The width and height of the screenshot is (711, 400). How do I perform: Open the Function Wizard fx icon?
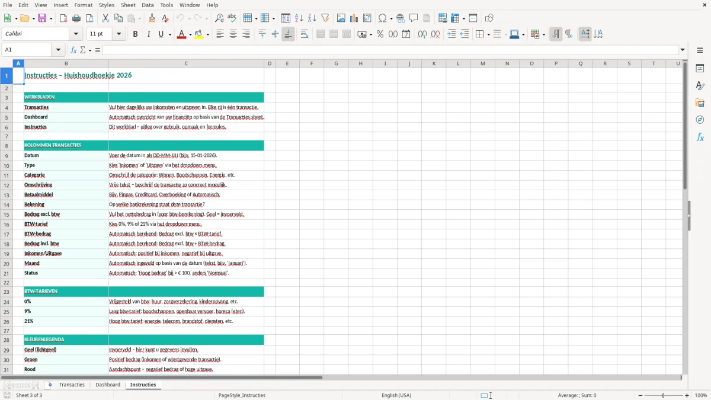pos(74,50)
